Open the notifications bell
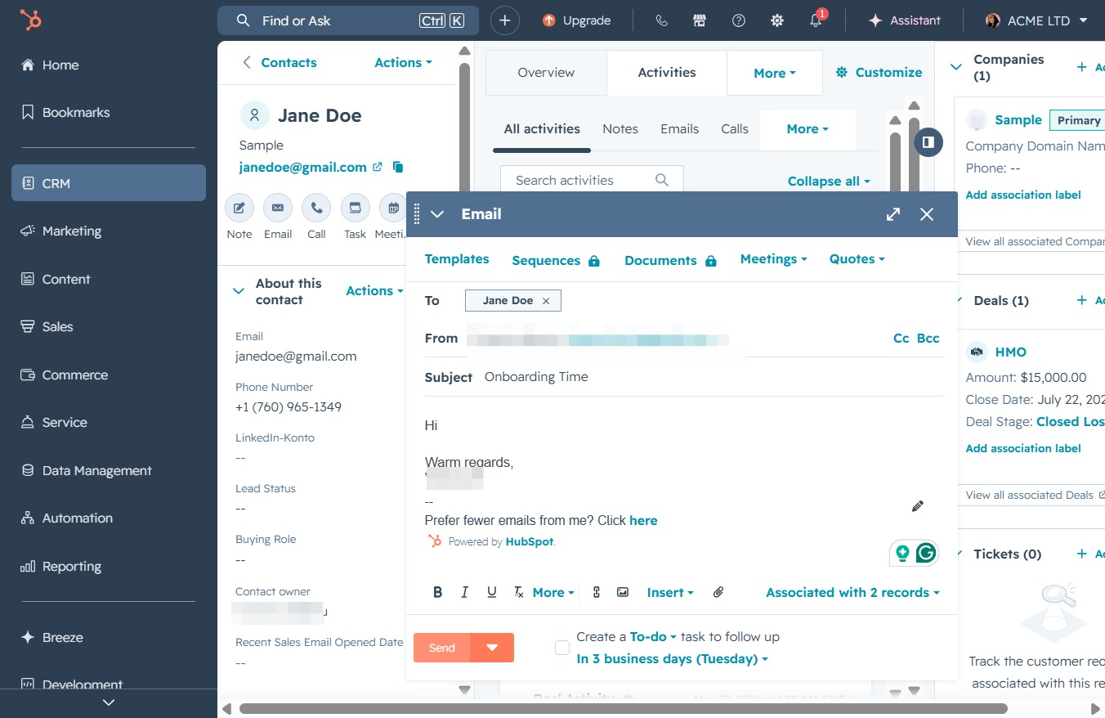Viewport: 1105px width, 718px height. 816,20
